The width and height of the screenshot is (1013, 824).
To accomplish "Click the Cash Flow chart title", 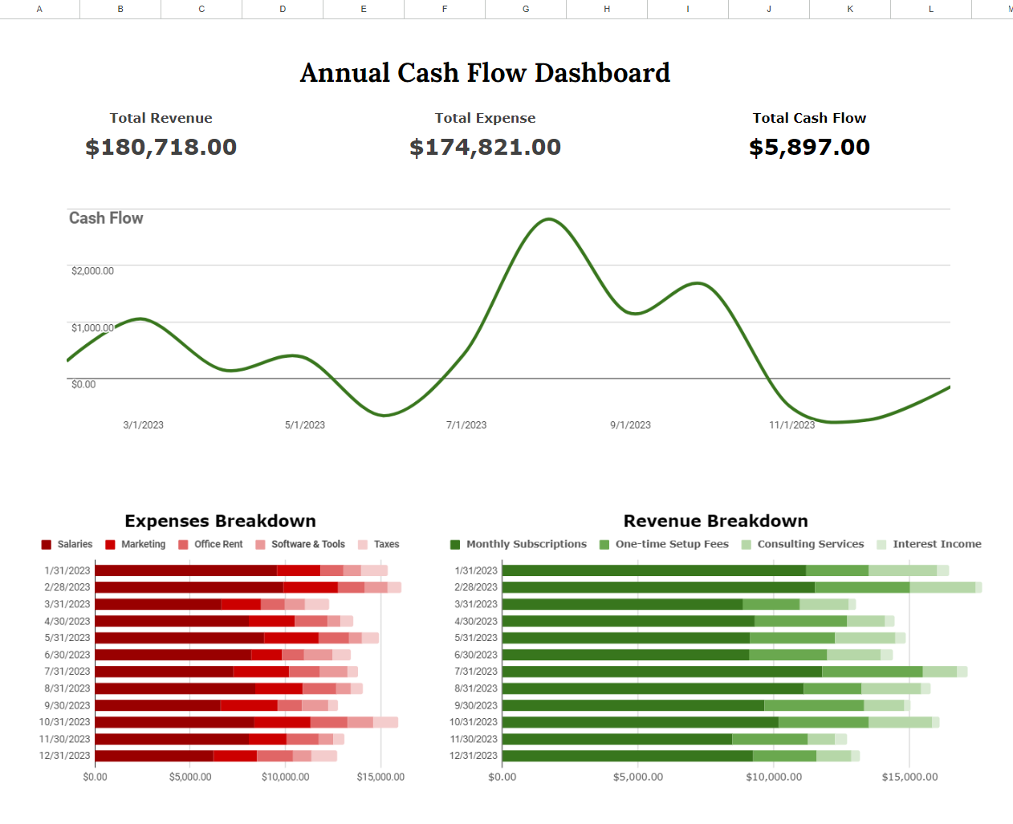I will pos(106,218).
